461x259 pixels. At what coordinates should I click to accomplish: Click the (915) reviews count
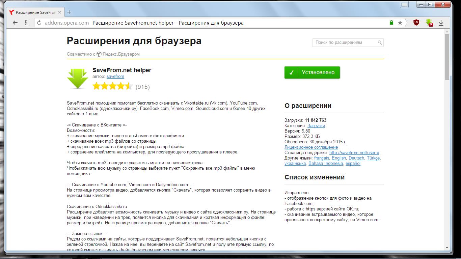[x=142, y=87]
